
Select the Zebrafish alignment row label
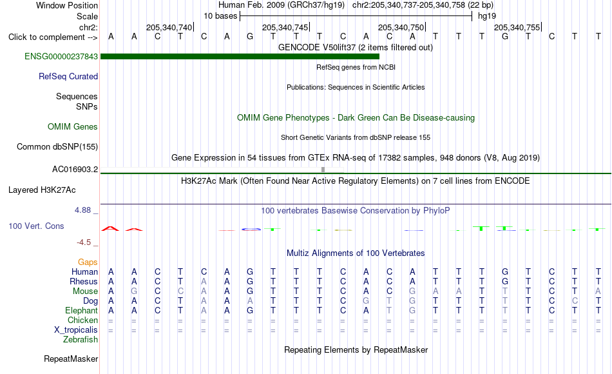[81, 339]
